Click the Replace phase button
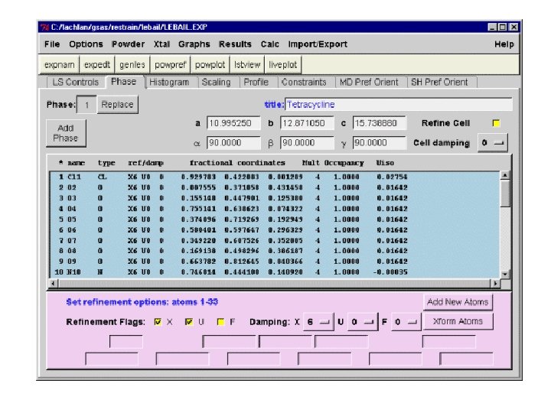Image resolution: width=551 pixels, height=413 pixels. coord(117,105)
